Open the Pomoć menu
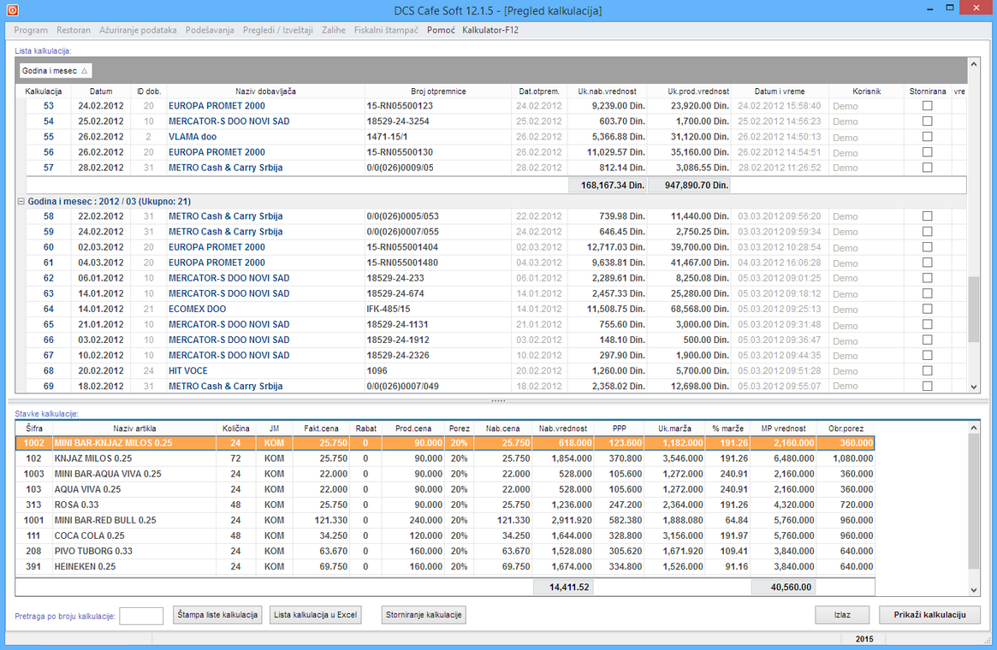The height and width of the screenshot is (650, 997). [x=441, y=30]
